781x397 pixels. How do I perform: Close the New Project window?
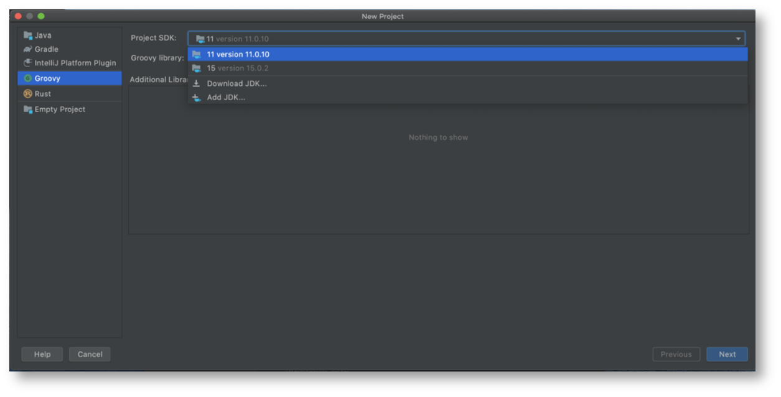point(18,16)
